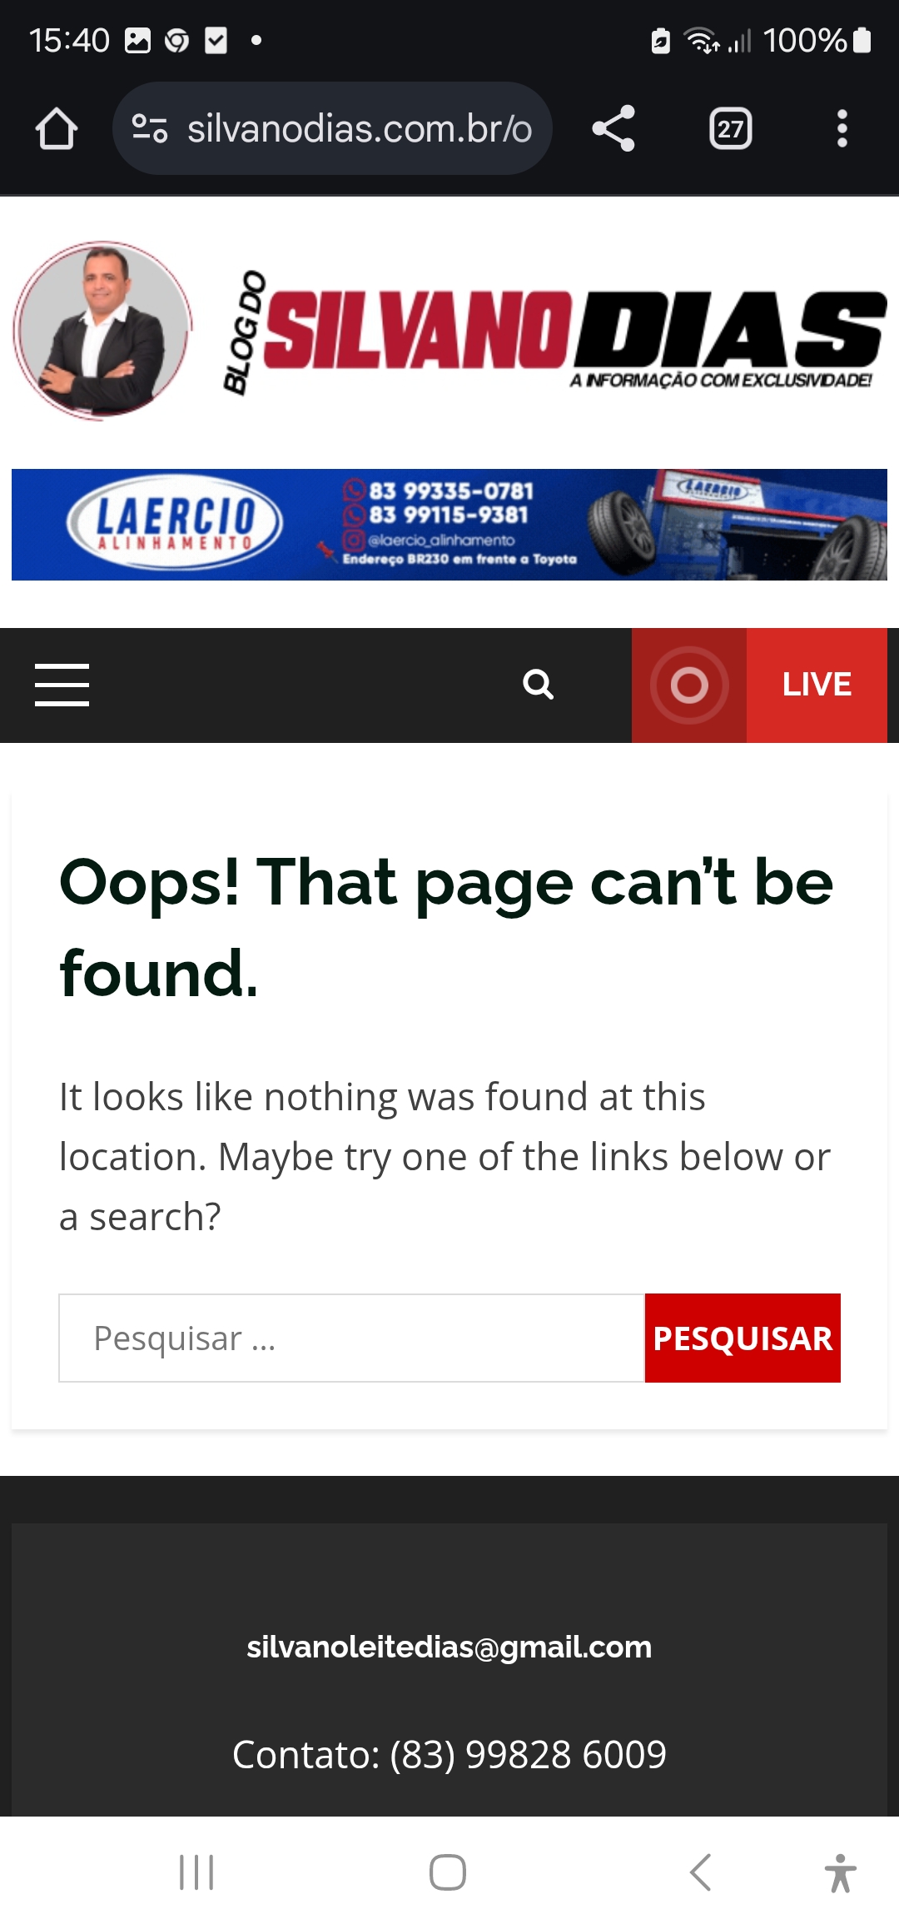Viewport: 899px width, 1929px height.
Task: Open the tab switcher showing 27 tabs
Action: [x=730, y=129]
